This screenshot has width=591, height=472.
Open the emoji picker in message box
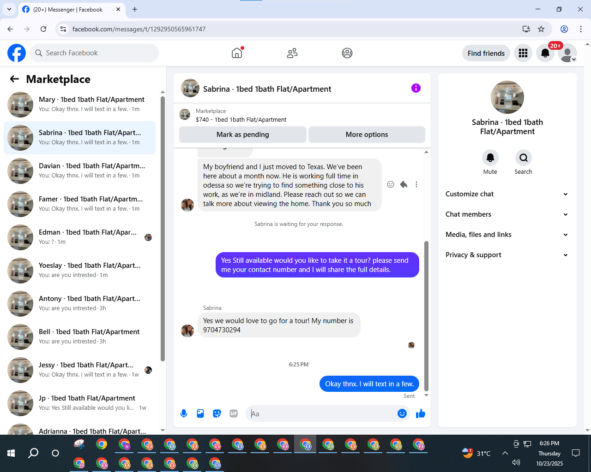click(x=402, y=413)
